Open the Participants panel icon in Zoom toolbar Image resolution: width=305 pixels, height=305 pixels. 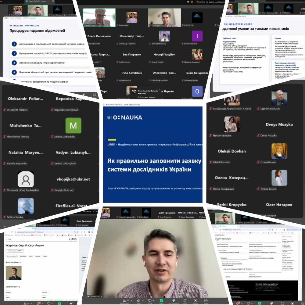(x=124, y=300)
